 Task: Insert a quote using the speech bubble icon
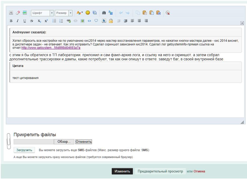96,21
